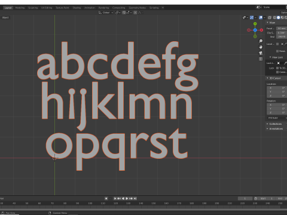Open the Object menu in viewport header
The width and height of the screenshot is (287, 215).
5,17
